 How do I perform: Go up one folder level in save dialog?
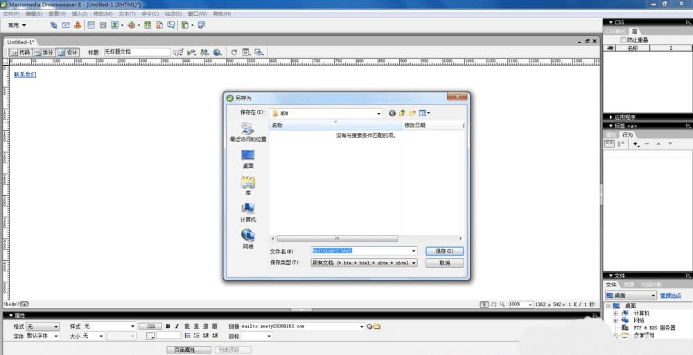coord(402,113)
